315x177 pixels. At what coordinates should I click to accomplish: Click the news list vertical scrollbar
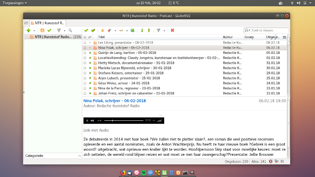pos(289,65)
